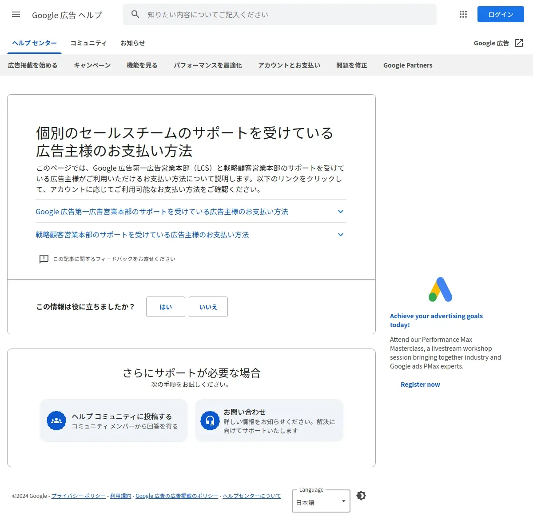
Task: Click はい helpful button
Action: point(166,307)
